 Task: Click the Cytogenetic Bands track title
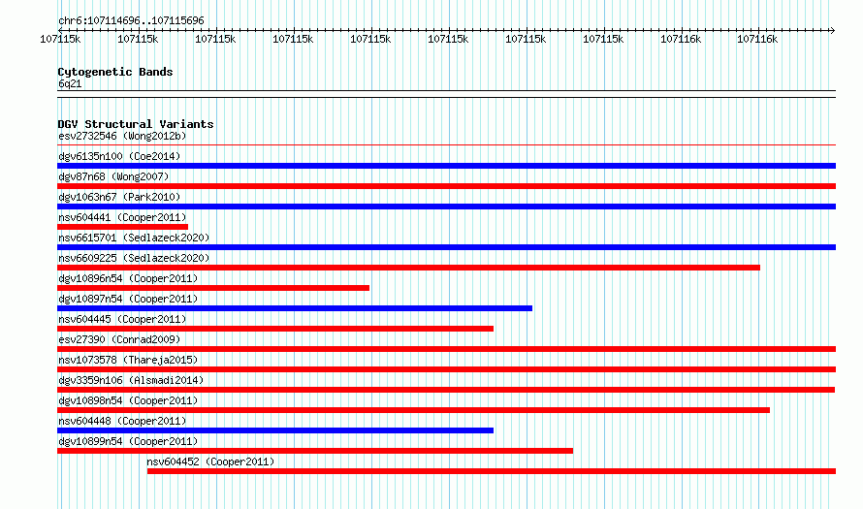point(115,72)
